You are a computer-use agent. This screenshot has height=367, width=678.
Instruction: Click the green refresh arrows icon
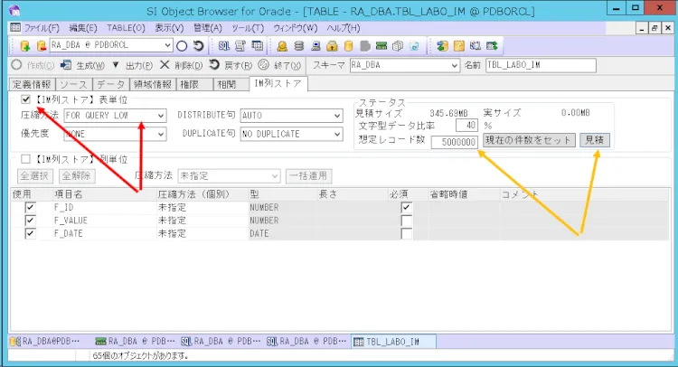pyautogui.click(x=442, y=46)
